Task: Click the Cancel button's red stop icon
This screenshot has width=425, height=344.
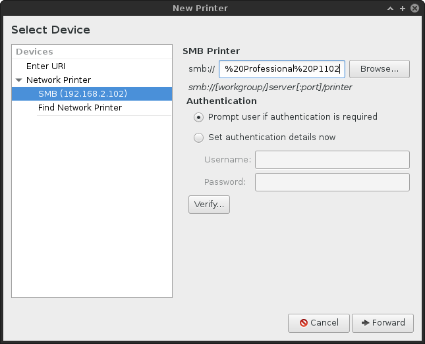Action: pyautogui.click(x=303, y=323)
